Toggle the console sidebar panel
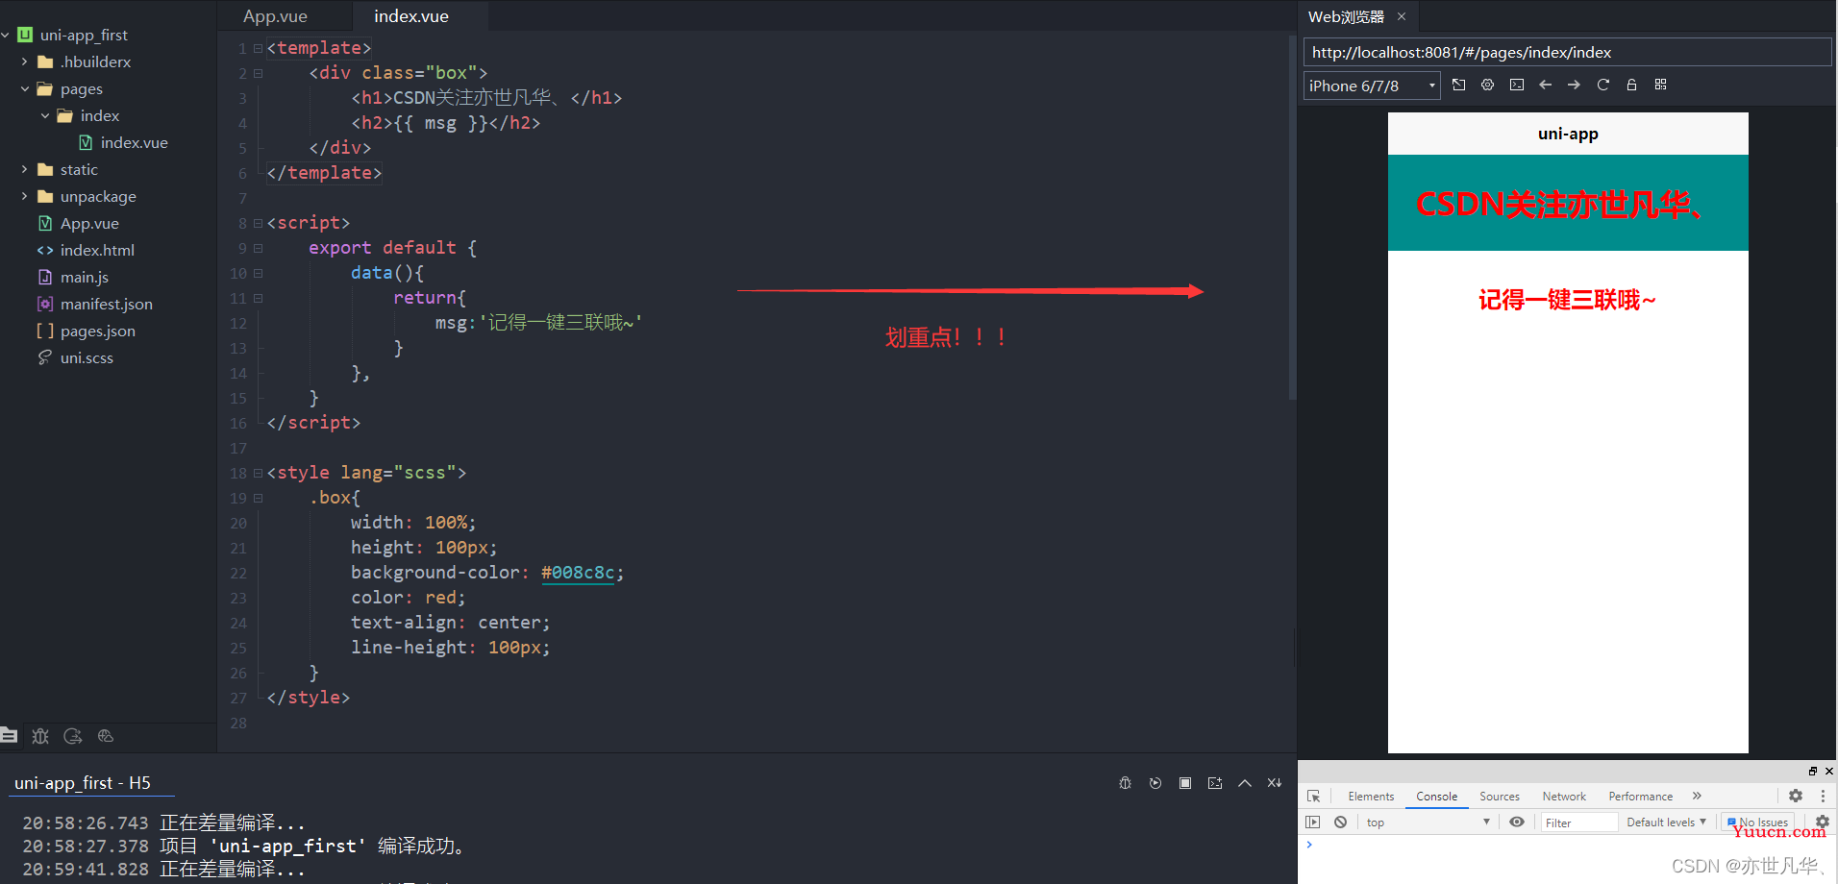 (1312, 822)
